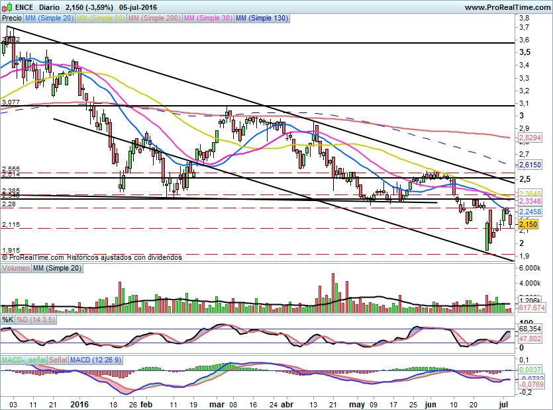Select the %K stochastic label
Screen dimensions: 553x410
[x=8, y=319]
